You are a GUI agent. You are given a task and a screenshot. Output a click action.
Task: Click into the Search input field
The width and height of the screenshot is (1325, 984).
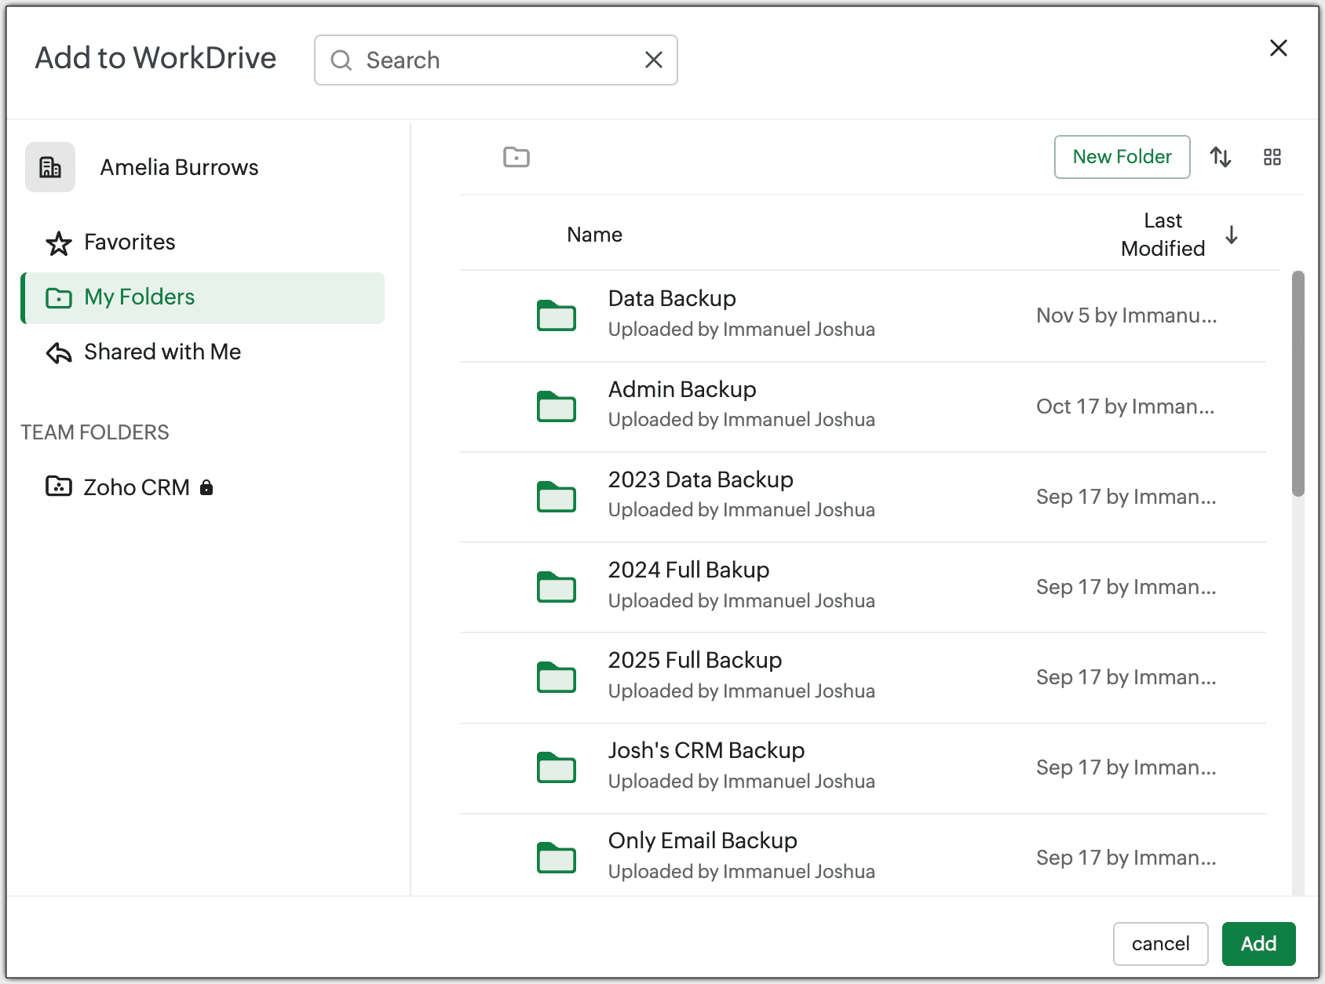496,60
